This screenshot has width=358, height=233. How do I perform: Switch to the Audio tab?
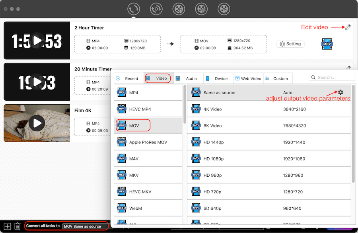click(189, 78)
